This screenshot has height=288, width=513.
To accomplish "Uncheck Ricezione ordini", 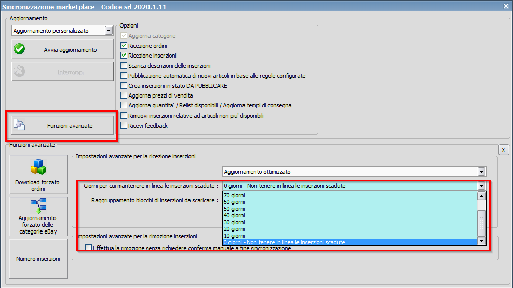I will point(124,46).
